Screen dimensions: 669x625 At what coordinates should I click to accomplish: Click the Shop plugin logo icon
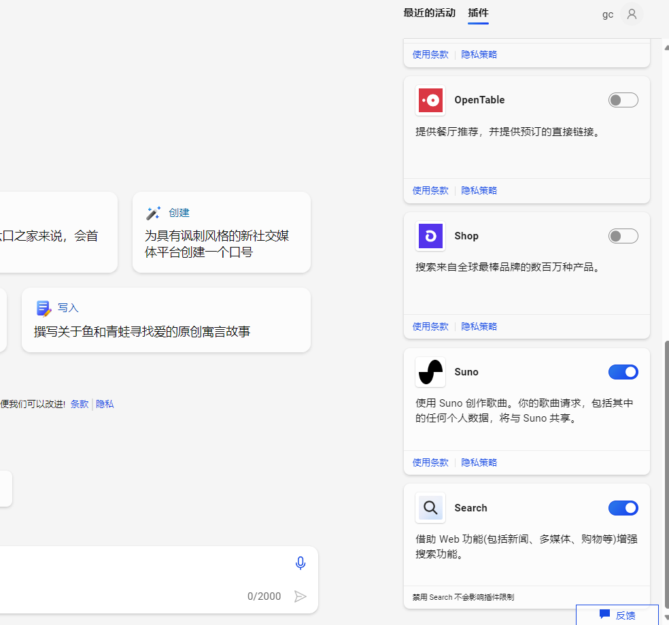(430, 236)
